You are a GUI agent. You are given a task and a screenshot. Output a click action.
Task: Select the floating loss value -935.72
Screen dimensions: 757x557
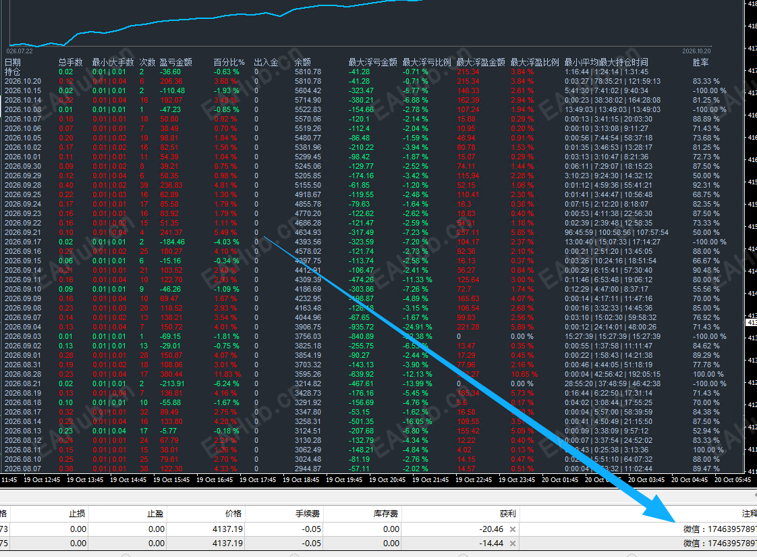point(361,327)
